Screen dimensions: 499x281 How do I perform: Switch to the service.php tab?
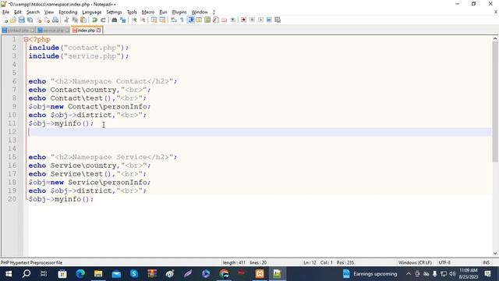tap(53, 30)
